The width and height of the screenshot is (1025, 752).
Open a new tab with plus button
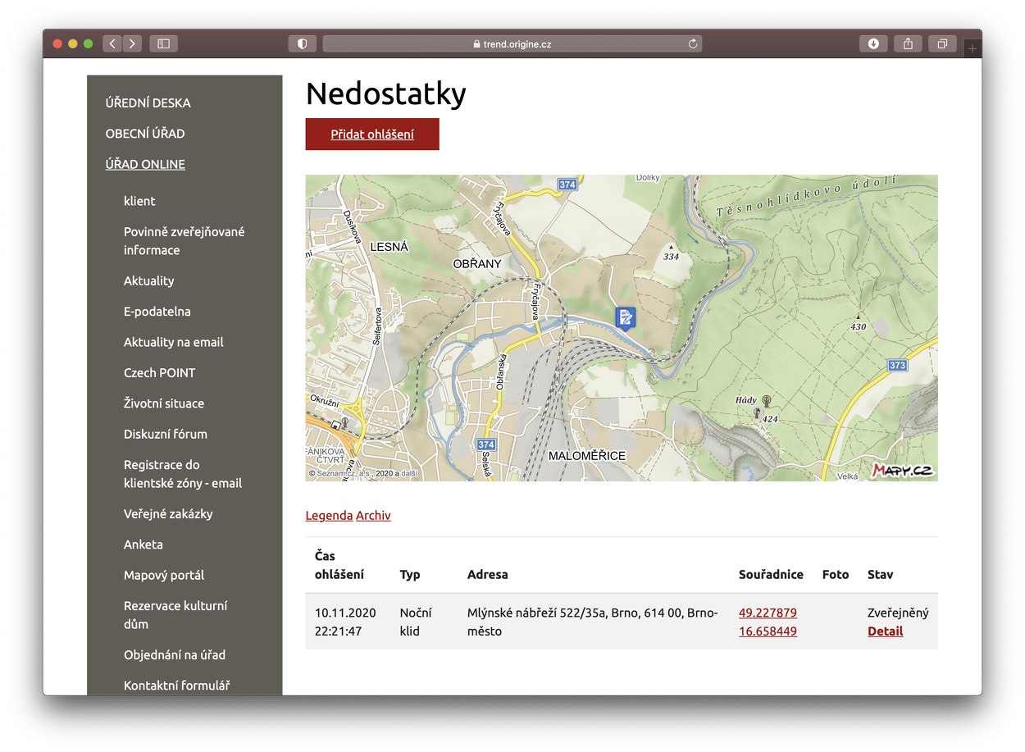(x=973, y=49)
